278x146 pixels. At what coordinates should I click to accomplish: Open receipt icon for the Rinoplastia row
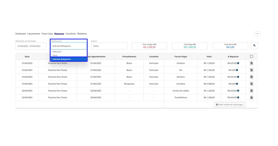(x=251, y=84)
